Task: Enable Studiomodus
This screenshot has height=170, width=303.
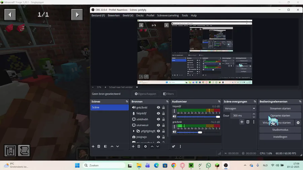Action: point(280,130)
